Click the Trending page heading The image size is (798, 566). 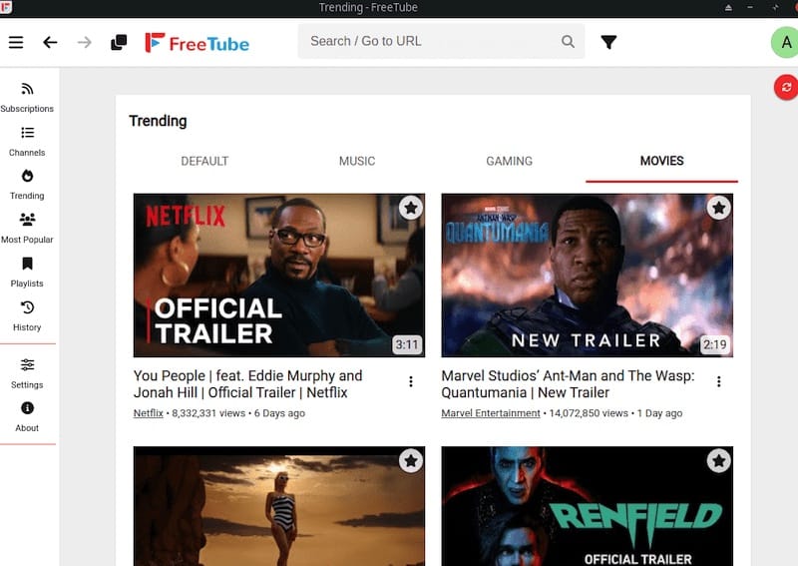[158, 121]
